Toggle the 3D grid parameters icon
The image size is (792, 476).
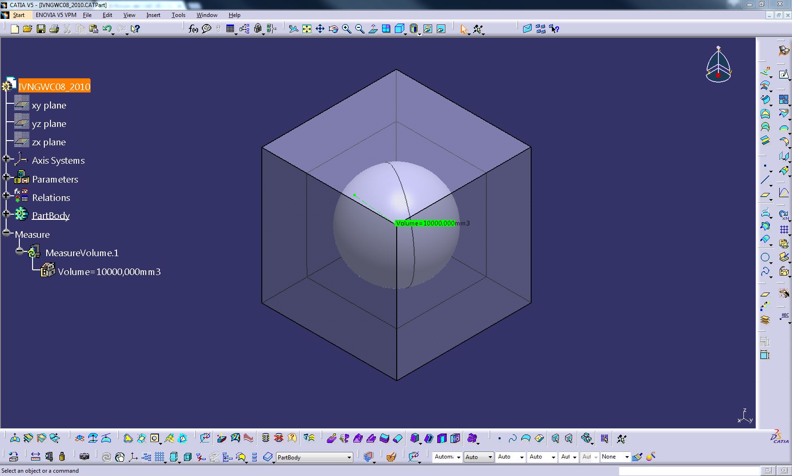[605, 439]
